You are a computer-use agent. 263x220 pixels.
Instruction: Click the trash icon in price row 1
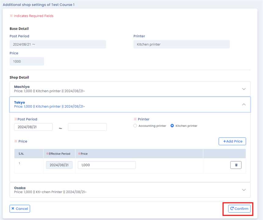(x=236, y=165)
